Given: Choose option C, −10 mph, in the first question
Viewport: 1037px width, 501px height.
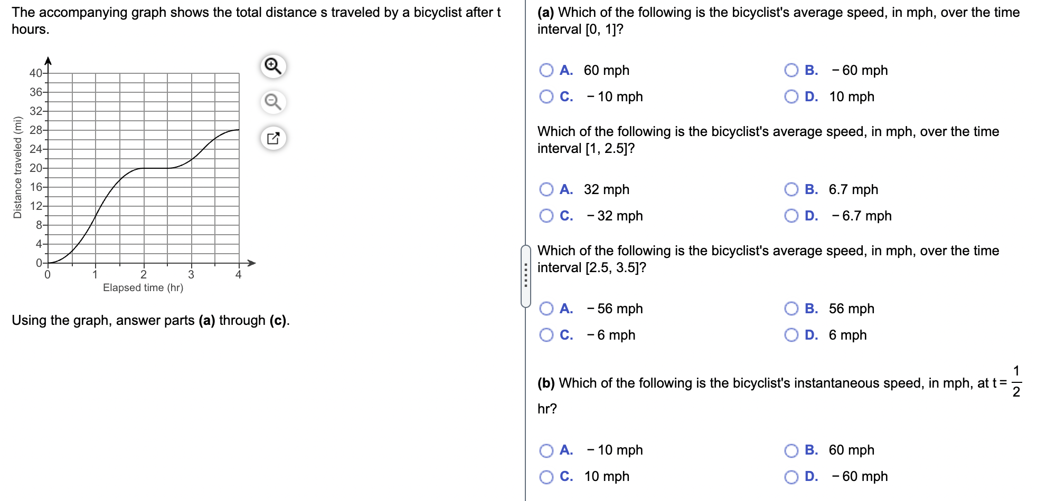Looking at the screenshot, I should [x=545, y=97].
